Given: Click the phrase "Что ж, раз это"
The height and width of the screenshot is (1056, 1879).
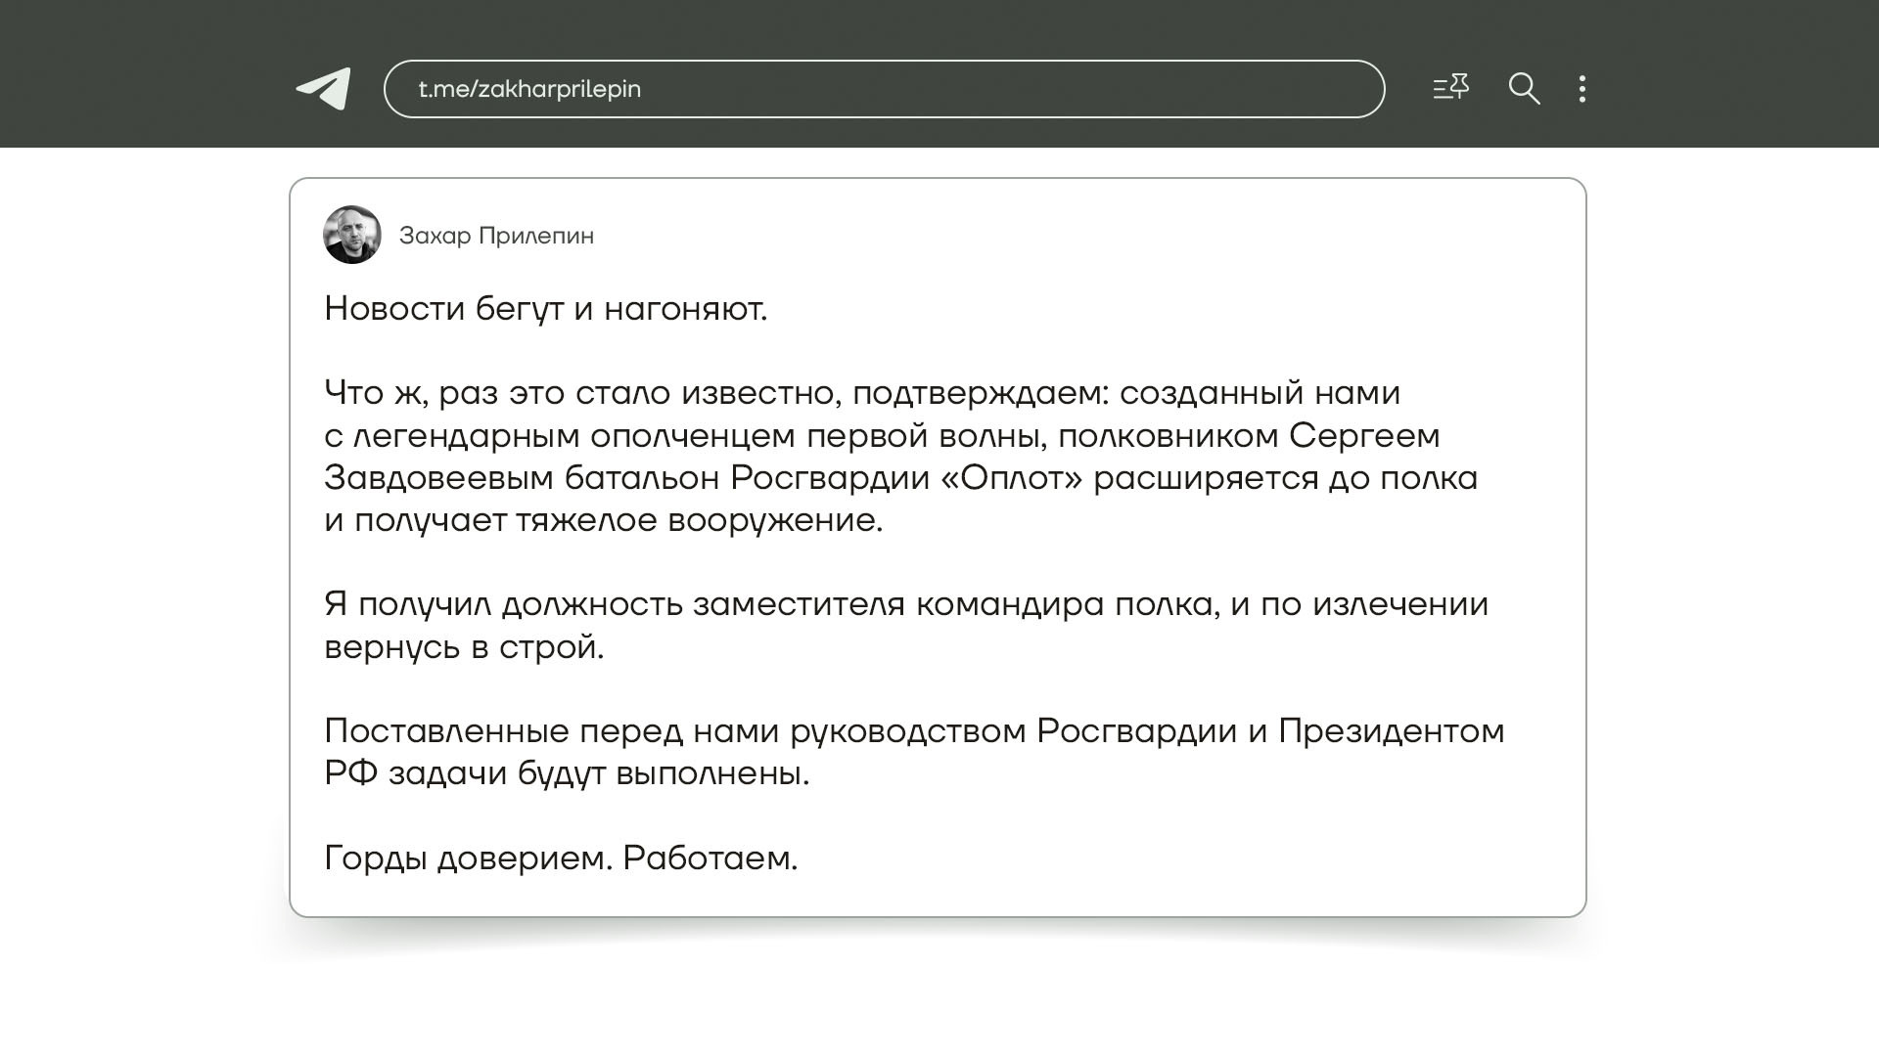Looking at the screenshot, I should 445,394.
